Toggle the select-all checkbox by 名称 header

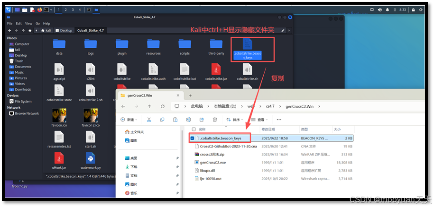(194, 129)
